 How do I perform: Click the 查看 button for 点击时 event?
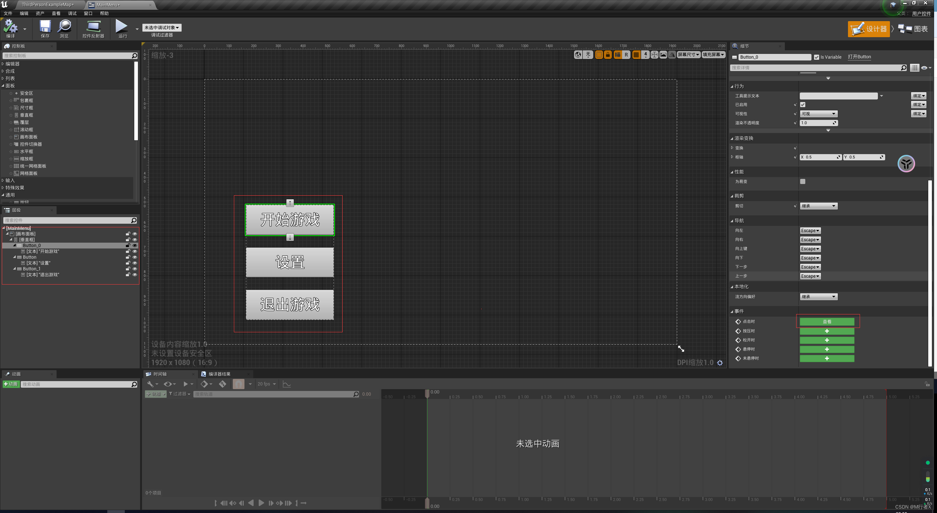[x=827, y=322]
